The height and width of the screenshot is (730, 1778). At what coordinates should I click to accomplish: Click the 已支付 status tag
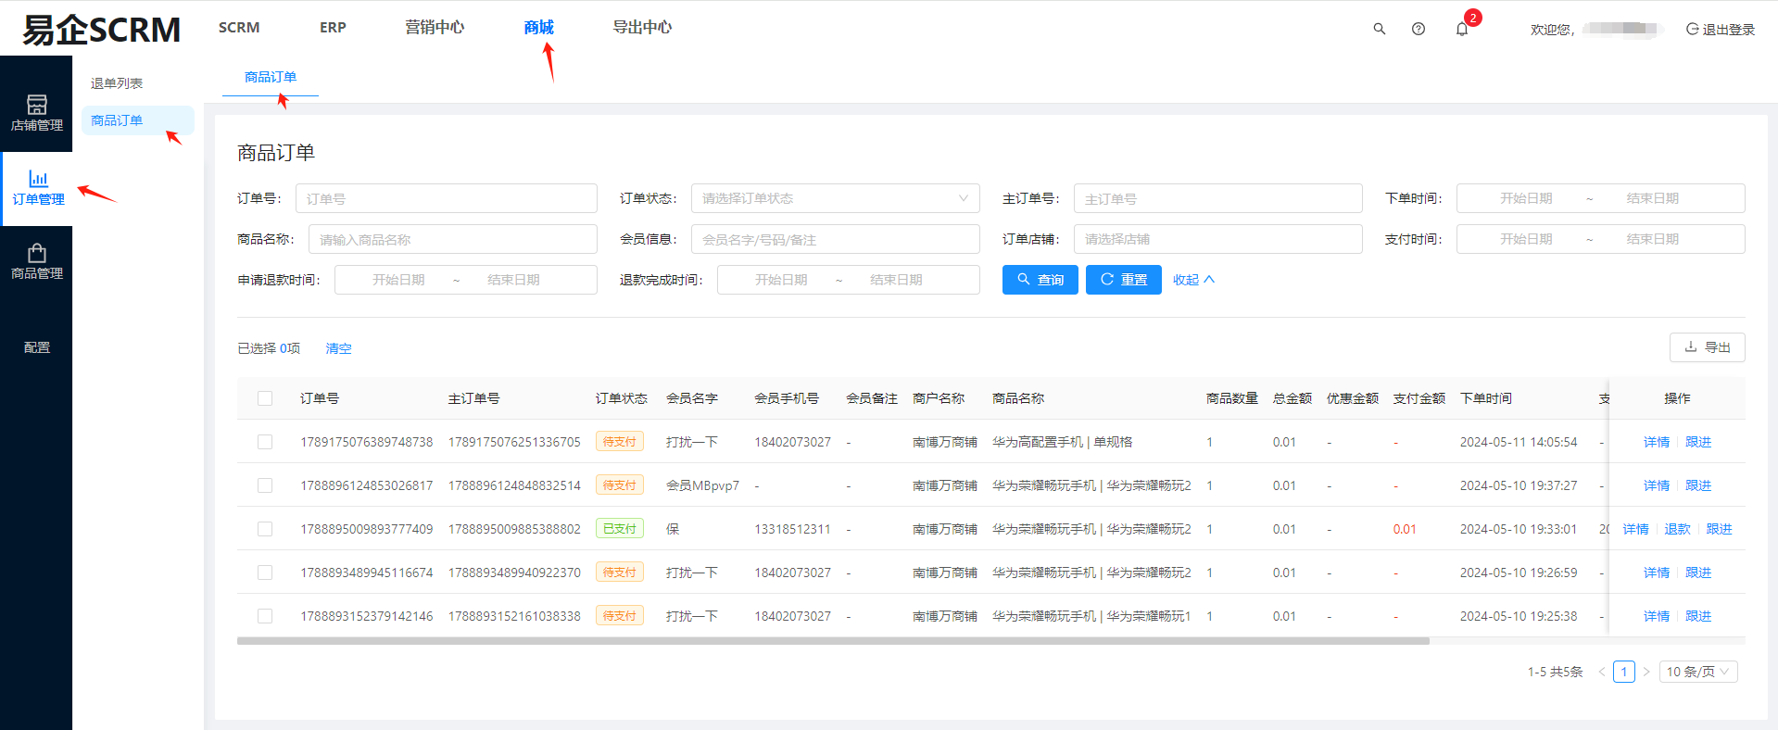pos(620,529)
